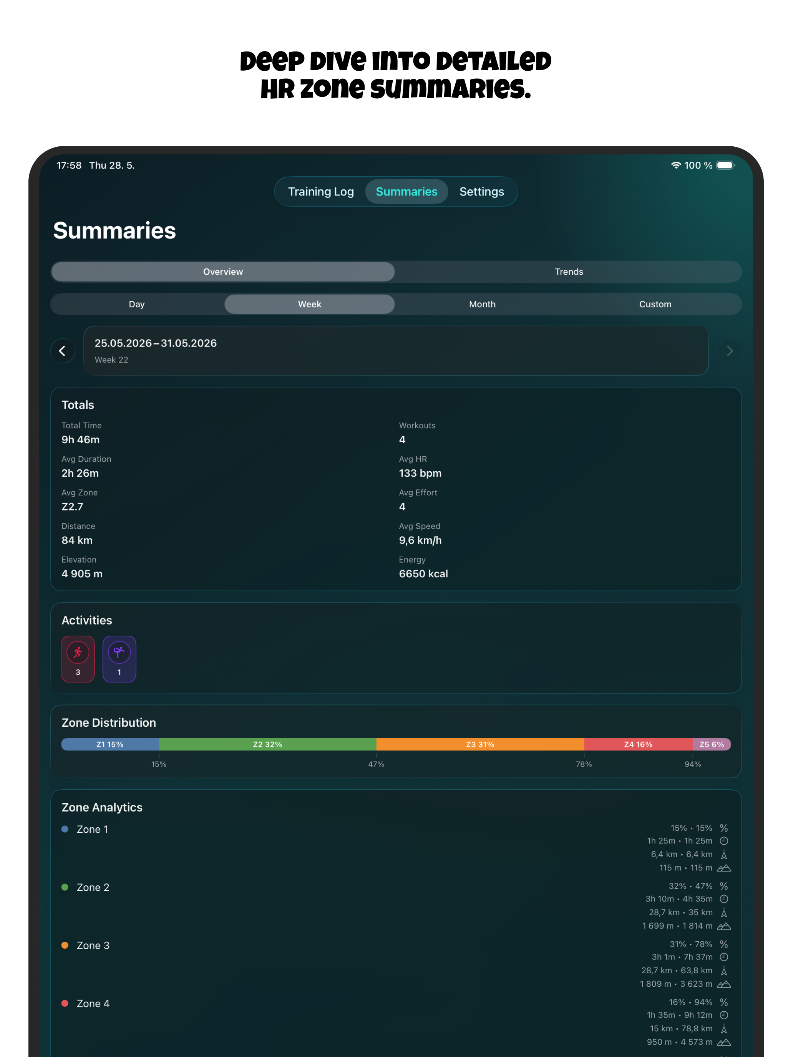Tap Zone 4 elevation mountain icon
The width and height of the screenshot is (793, 1057).
[724, 1042]
